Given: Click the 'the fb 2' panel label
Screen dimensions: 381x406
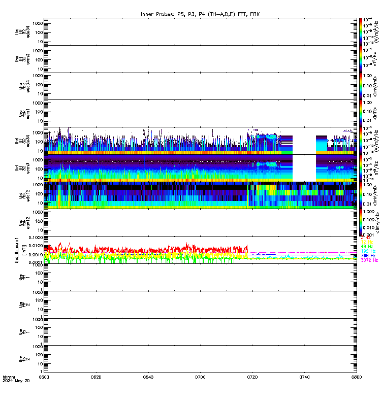Looking at the screenshot, I should click(24, 359).
